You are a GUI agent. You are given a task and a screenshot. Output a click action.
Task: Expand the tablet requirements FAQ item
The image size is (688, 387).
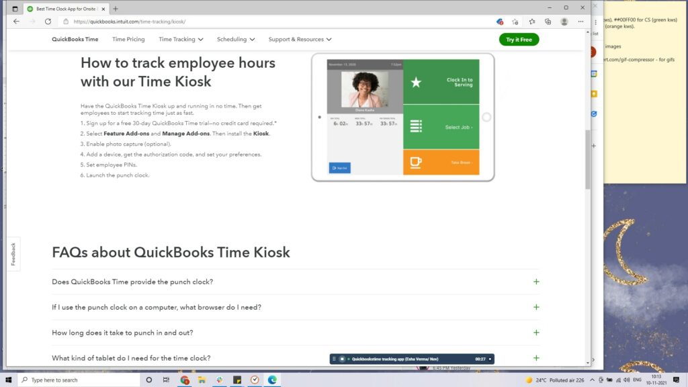[x=536, y=358]
